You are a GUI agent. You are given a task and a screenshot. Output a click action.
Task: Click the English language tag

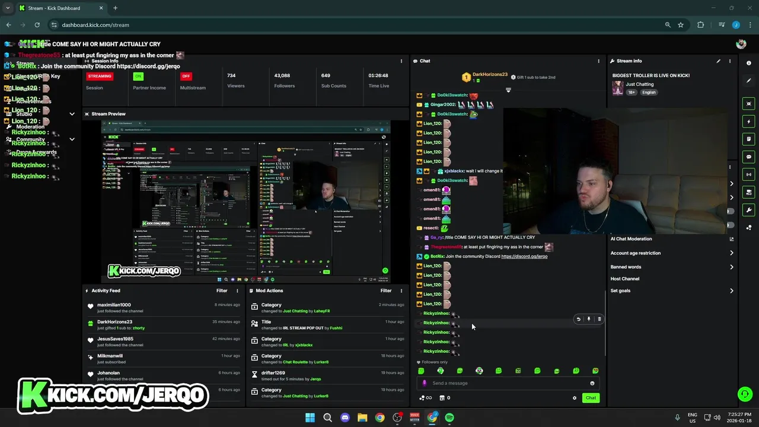coord(649,93)
